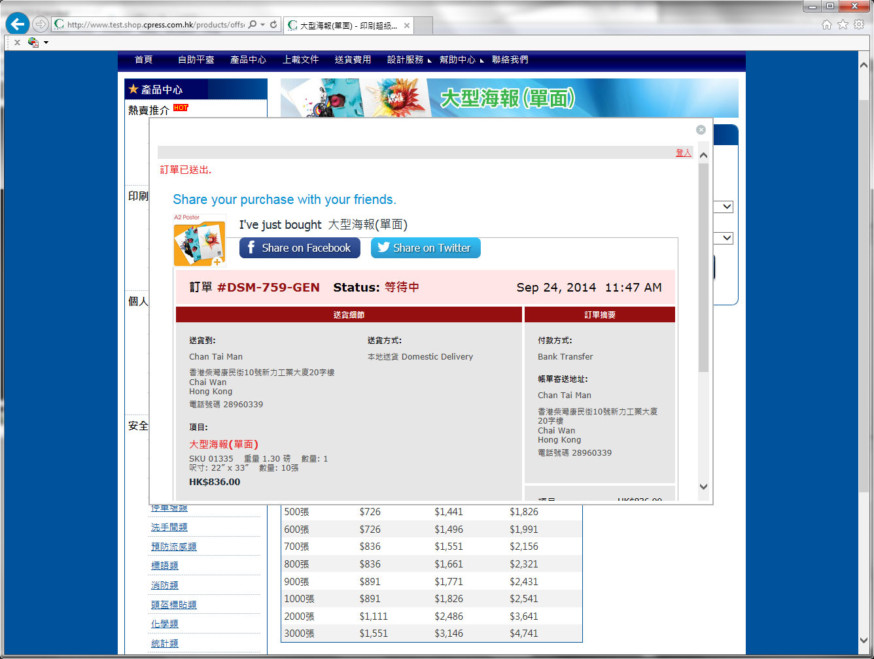Click the browser back arrow button
This screenshot has height=659, width=874.
tap(18, 24)
